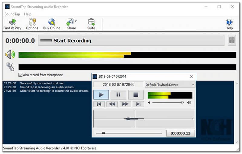
Task: Open Help via the question mark icon
Action: click(x=229, y=22)
